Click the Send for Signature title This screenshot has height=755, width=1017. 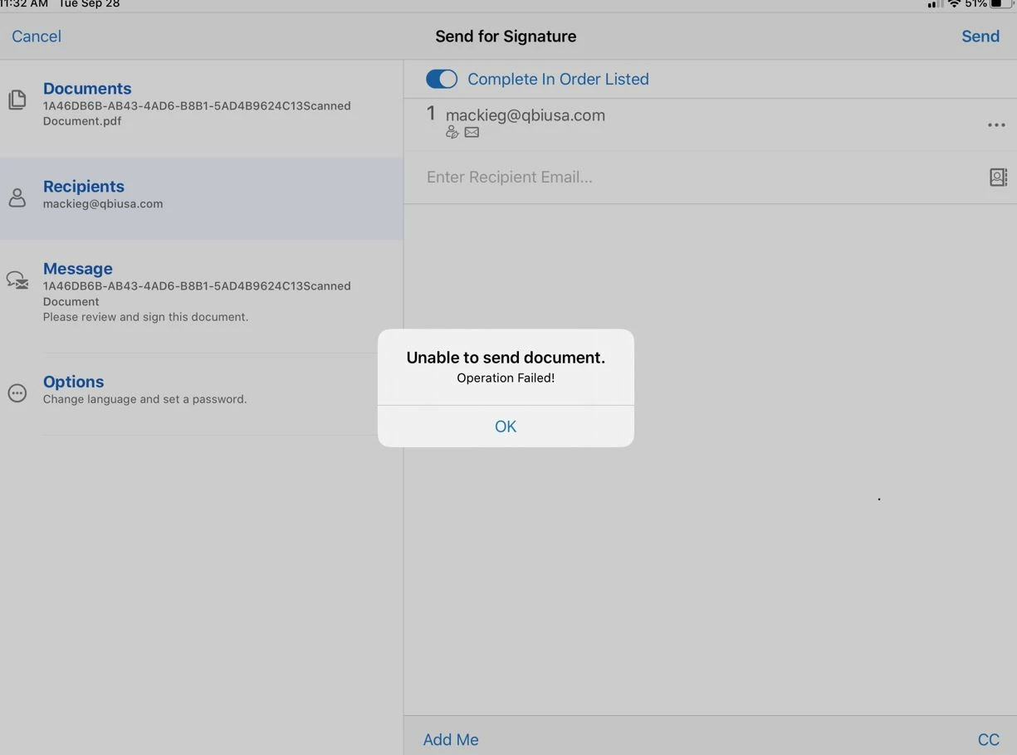pos(506,37)
